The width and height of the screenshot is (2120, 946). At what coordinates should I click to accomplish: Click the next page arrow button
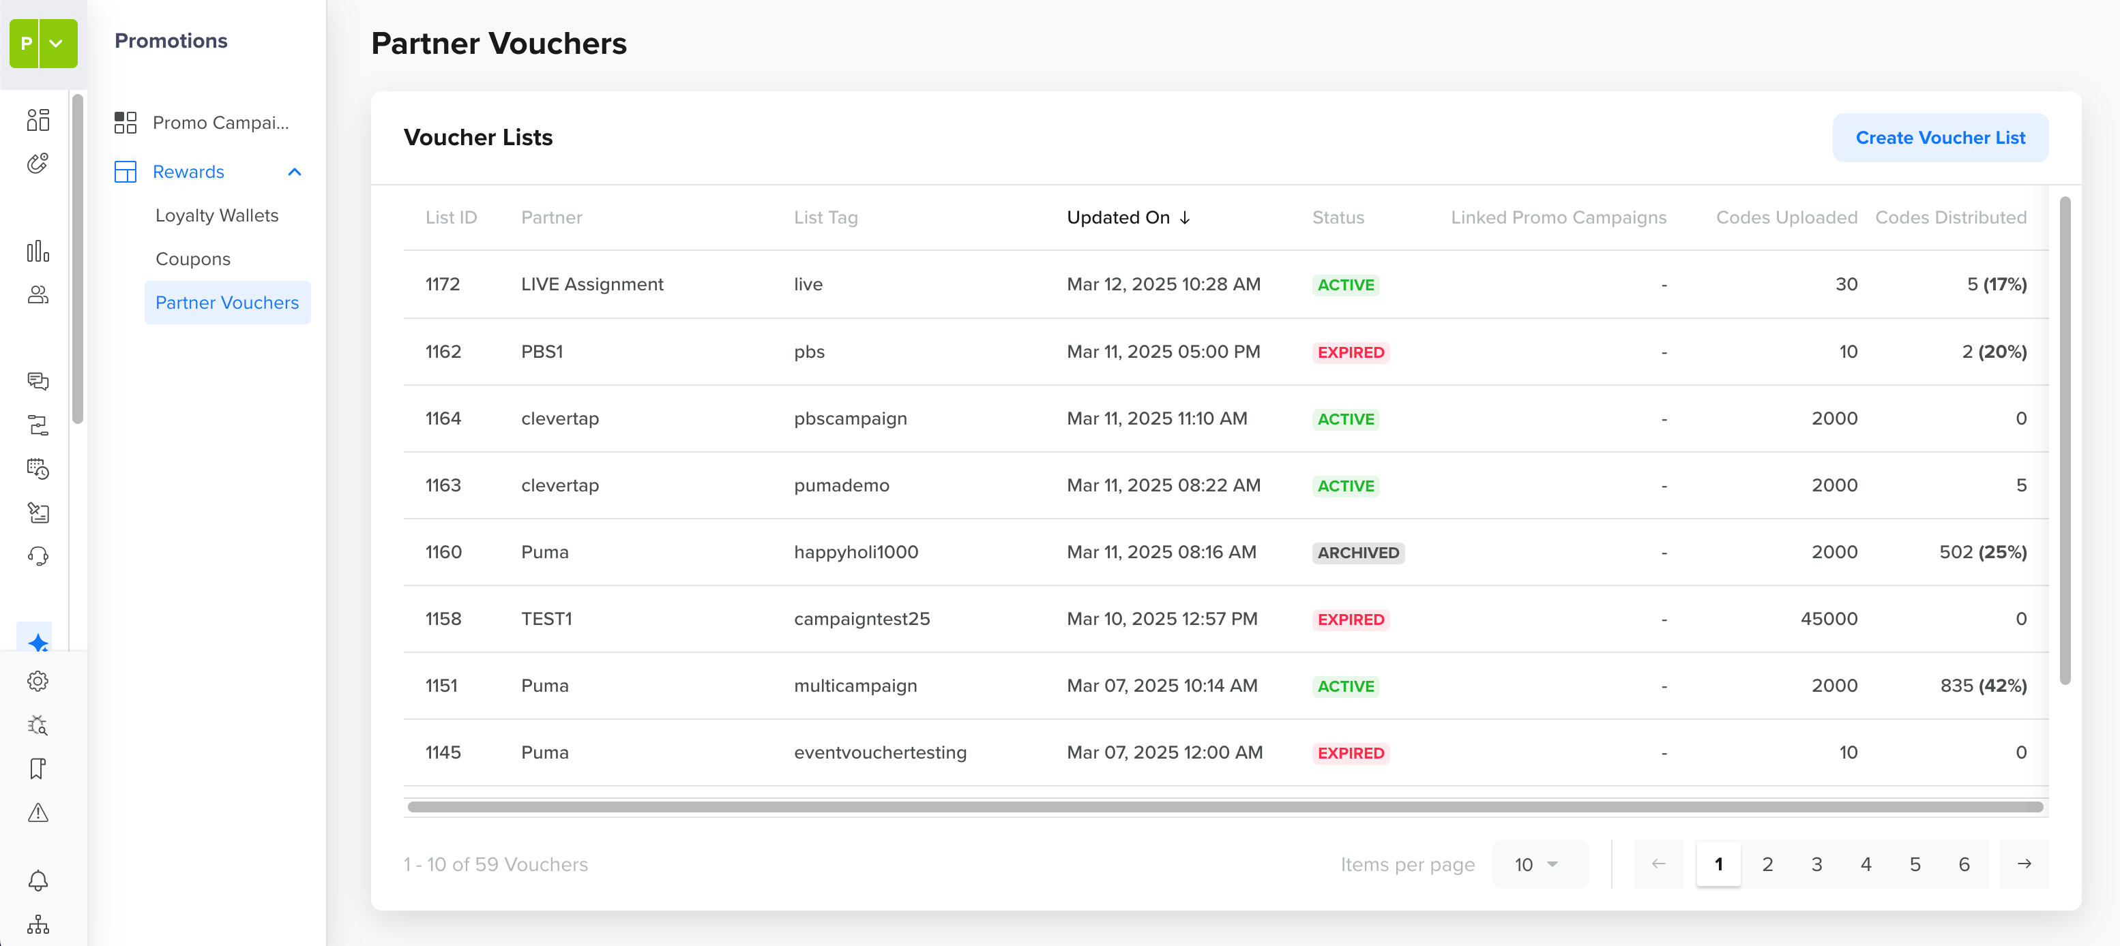pyautogui.click(x=2025, y=865)
